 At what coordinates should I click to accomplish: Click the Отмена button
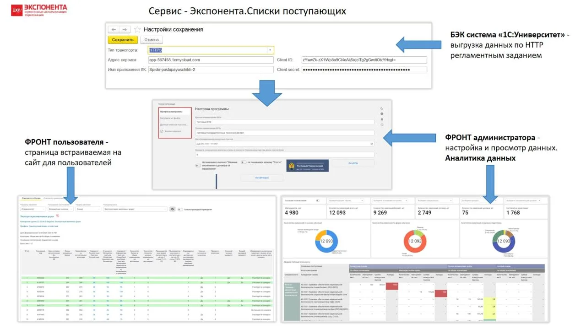pos(151,40)
